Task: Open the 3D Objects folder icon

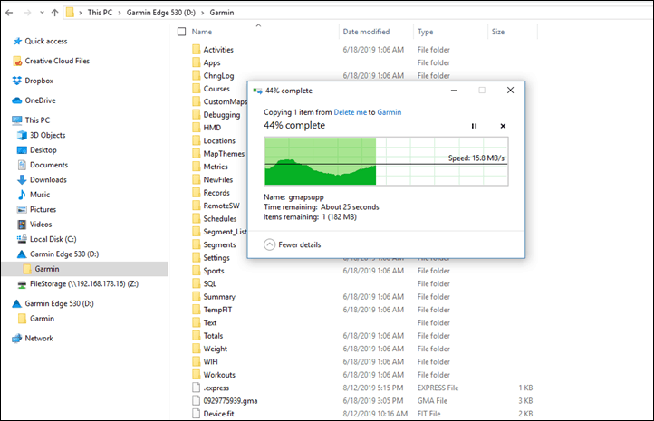Action: tap(22, 135)
